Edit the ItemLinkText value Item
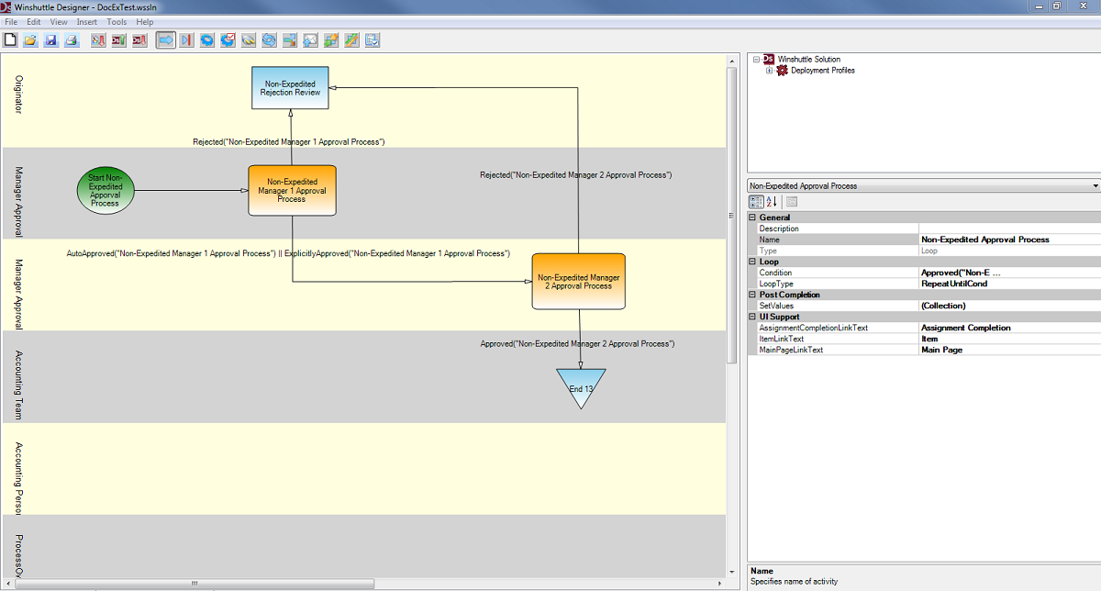The width and height of the screenshot is (1101, 591). point(1009,339)
